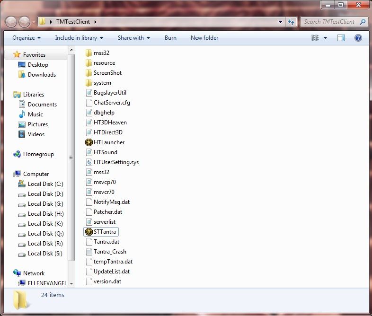
Task: Open the Desktop icon in Favorites
Action: [x=22, y=65]
